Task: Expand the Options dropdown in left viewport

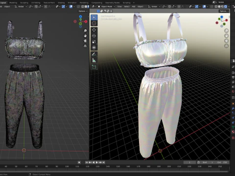Action: pyautogui.click(x=83, y=11)
